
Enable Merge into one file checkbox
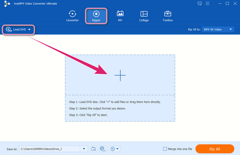[x=165, y=149]
